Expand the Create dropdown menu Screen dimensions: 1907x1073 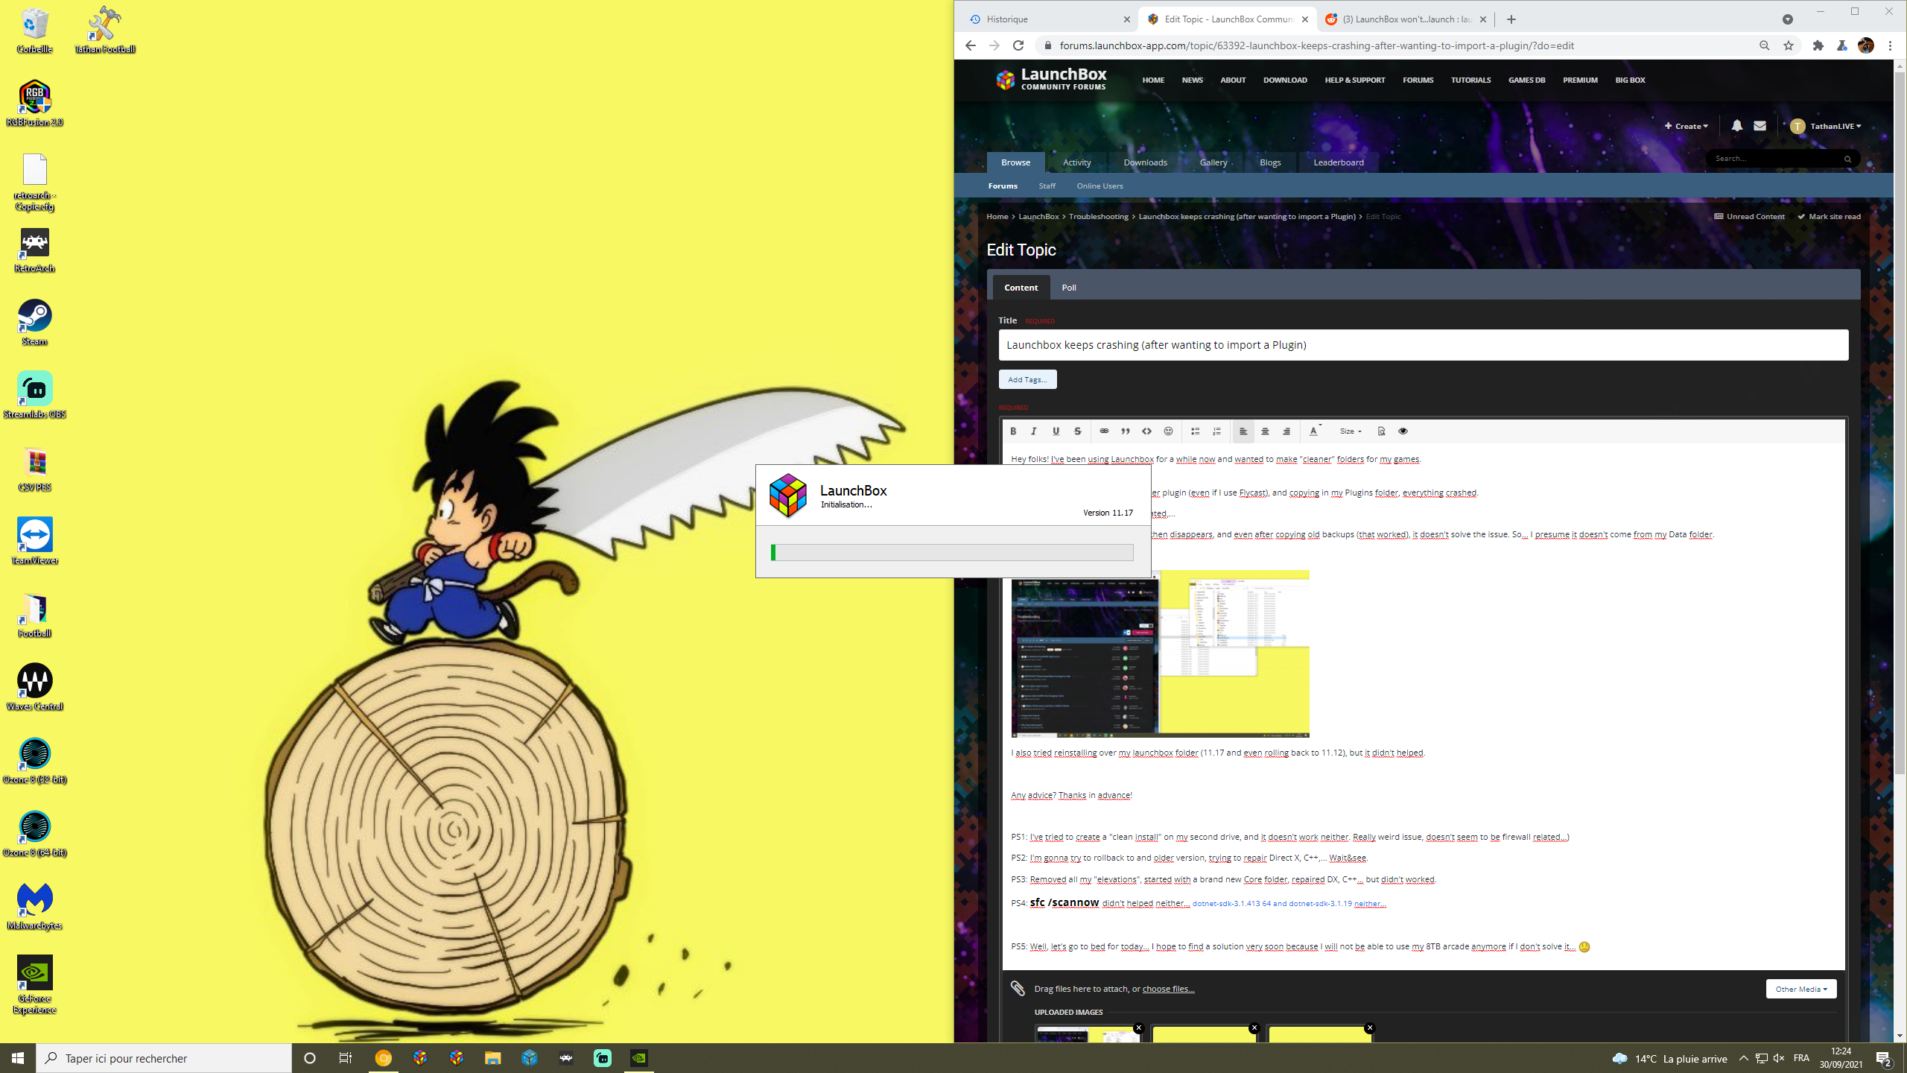(1687, 126)
